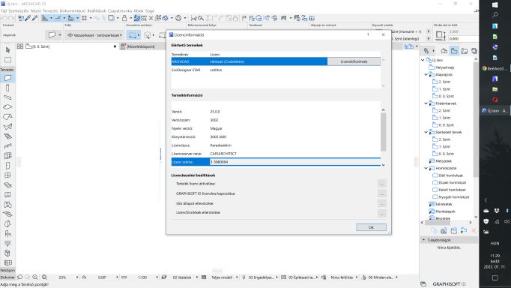The image size is (511, 288).
Task: Click the red delete icon below the Navigator tree
Action: (474, 230)
